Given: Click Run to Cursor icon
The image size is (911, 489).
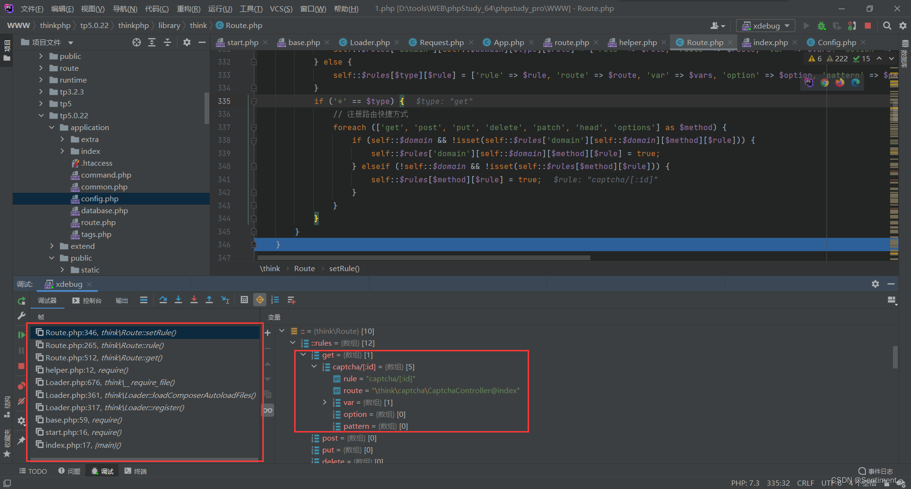Looking at the screenshot, I should pyautogui.click(x=225, y=300).
